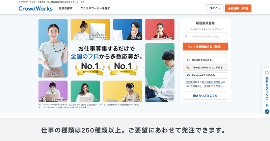Click the CrowdWorks logo
This screenshot has width=270, height=141.
coord(35,8)
